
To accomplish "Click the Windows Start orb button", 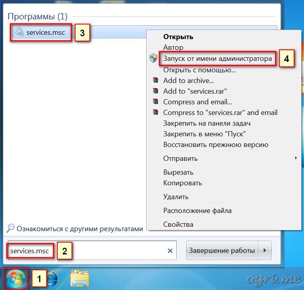I will click(15, 279).
